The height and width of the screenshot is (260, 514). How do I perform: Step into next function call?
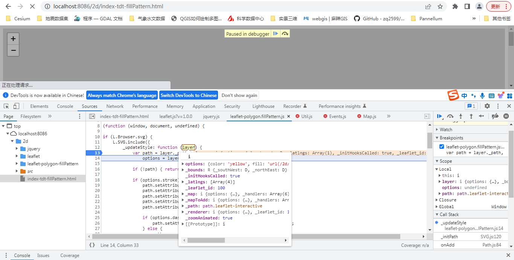click(x=461, y=116)
